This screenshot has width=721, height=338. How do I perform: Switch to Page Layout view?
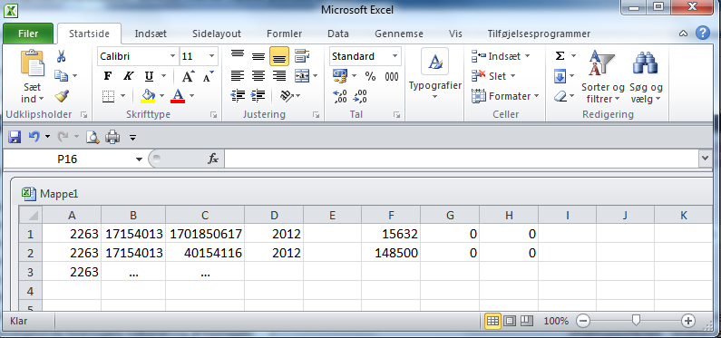click(510, 321)
